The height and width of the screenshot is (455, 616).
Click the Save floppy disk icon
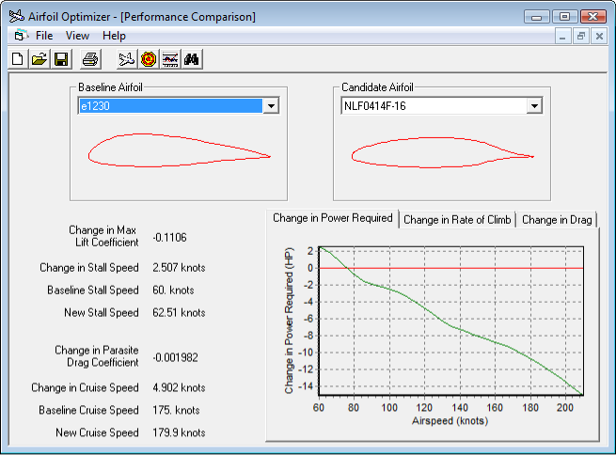60,59
